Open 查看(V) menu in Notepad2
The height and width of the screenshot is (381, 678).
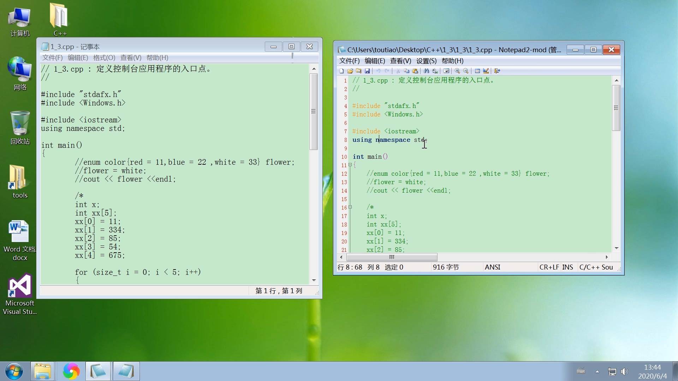(x=400, y=61)
